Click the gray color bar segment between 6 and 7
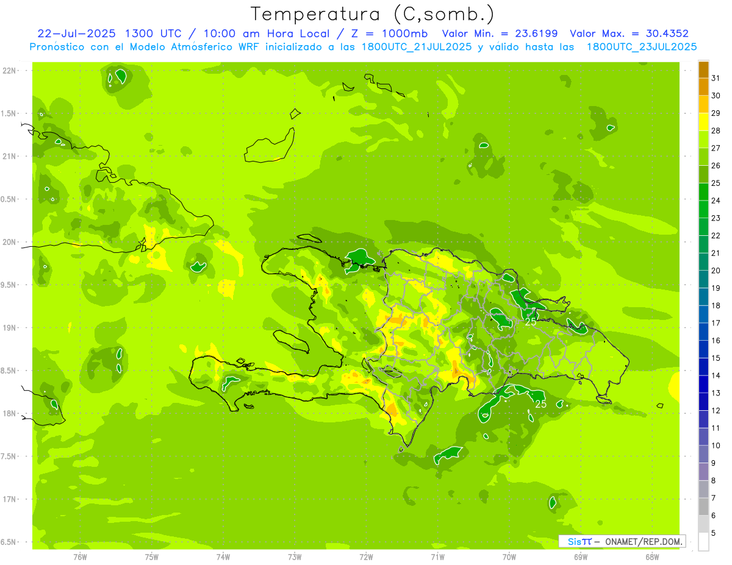The height and width of the screenshot is (565, 732). pos(703,507)
